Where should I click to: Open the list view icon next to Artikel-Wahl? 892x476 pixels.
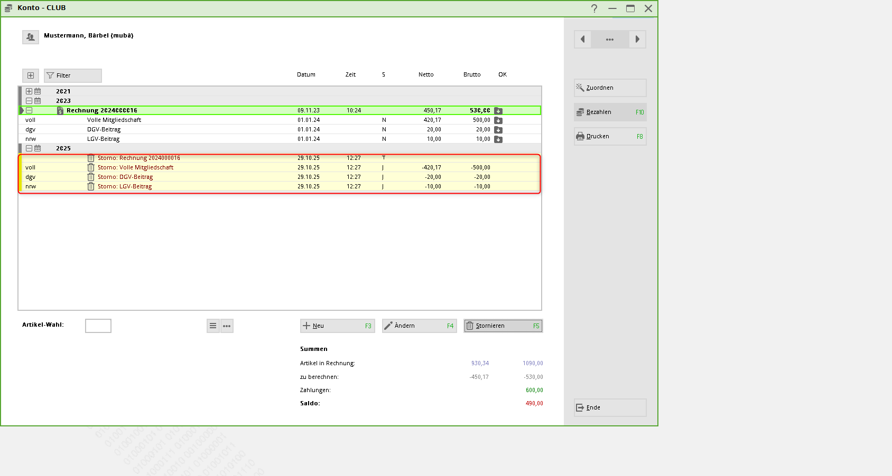click(x=213, y=326)
